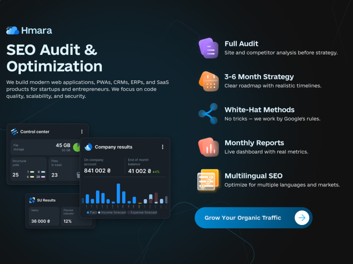353x264 pixels.
Task: Click "Optimize for multiple languages and markets."
Action: tap(282, 185)
